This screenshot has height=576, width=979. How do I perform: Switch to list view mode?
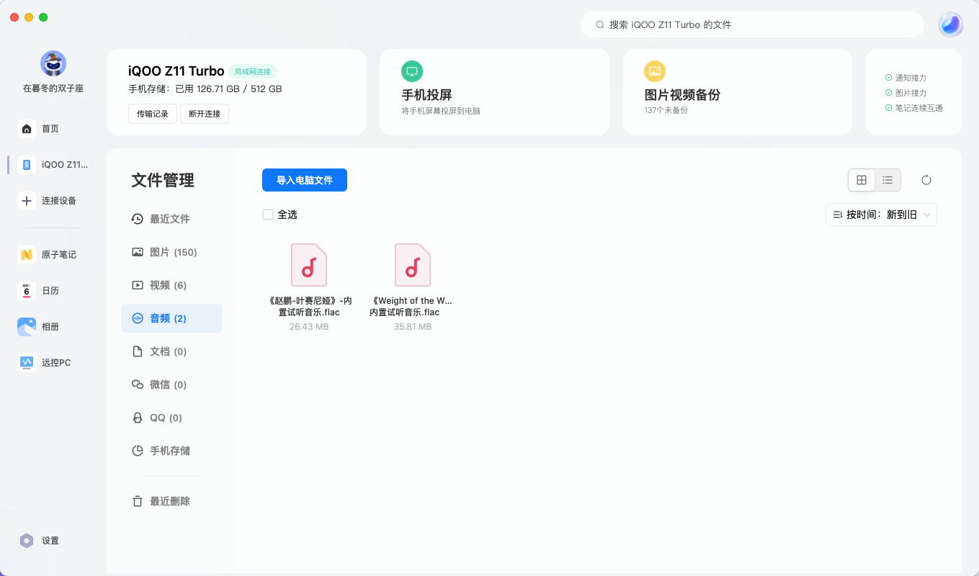(888, 180)
